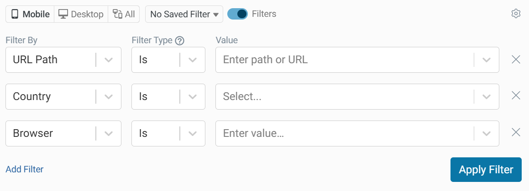Open the No Saved Filter dropdown

(184, 14)
